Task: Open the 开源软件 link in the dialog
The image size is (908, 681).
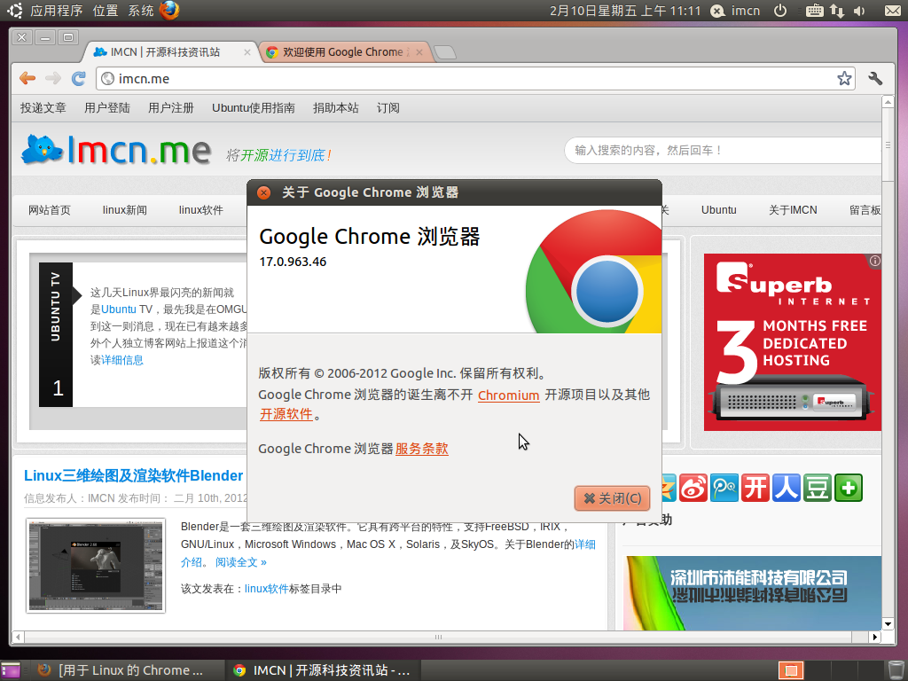Action: [286, 414]
